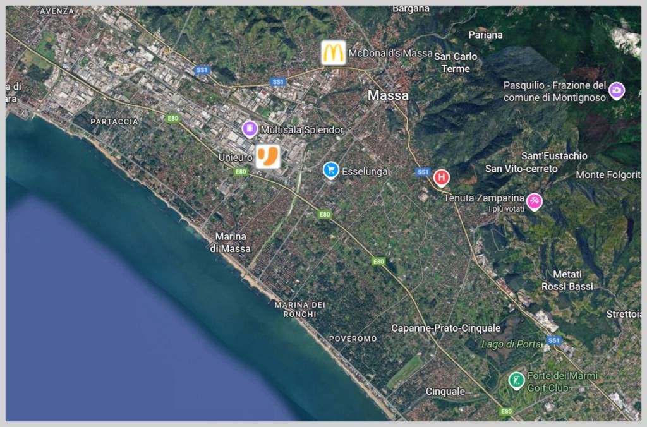This screenshot has height=427, width=647.
Task: Click the Esselunga shopping cart pin
Action: (330, 170)
